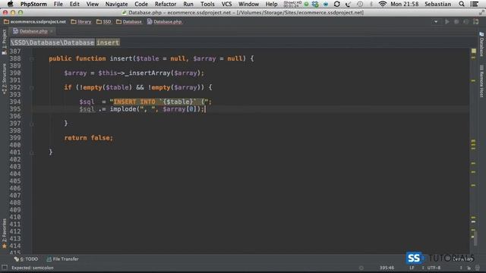Click the 395:46 cursor position indicator
This screenshot has width=486, height=273.
click(x=387, y=268)
